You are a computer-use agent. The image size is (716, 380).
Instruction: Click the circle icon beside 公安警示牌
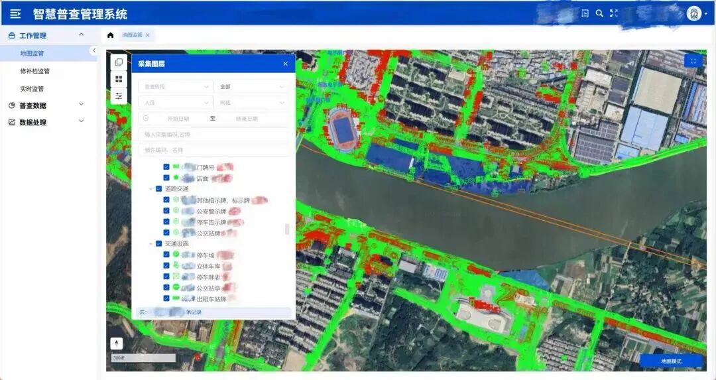pos(176,210)
